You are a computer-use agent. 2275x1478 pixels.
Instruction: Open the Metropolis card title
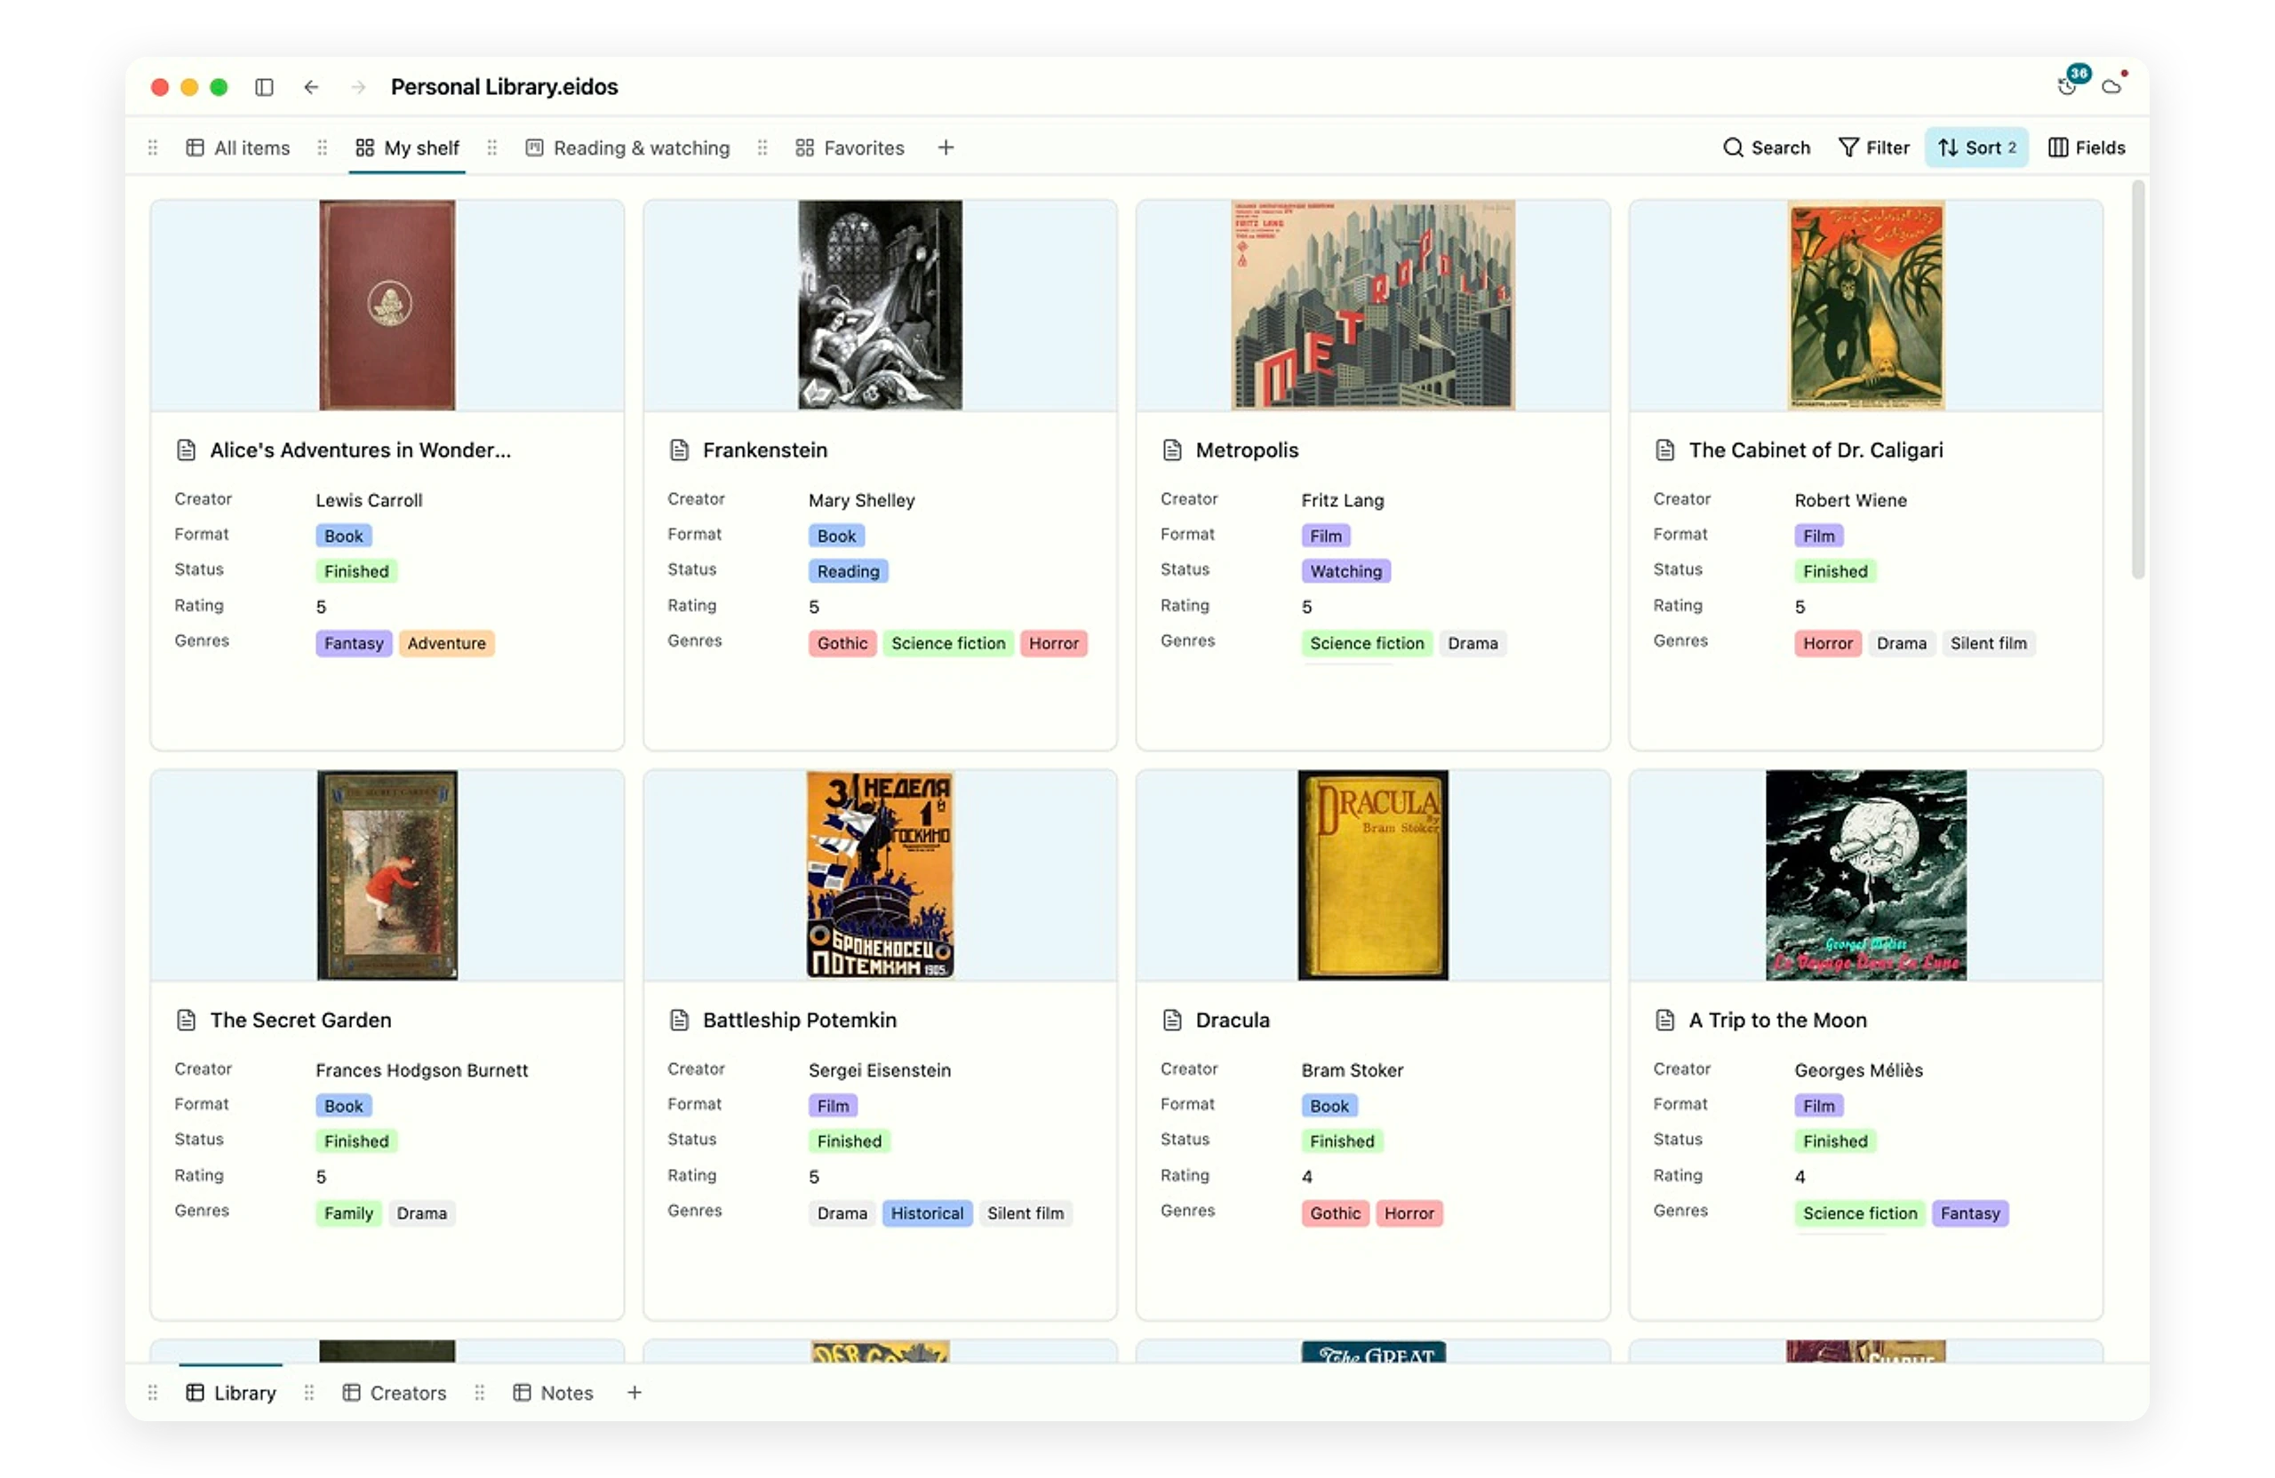click(1248, 450)
